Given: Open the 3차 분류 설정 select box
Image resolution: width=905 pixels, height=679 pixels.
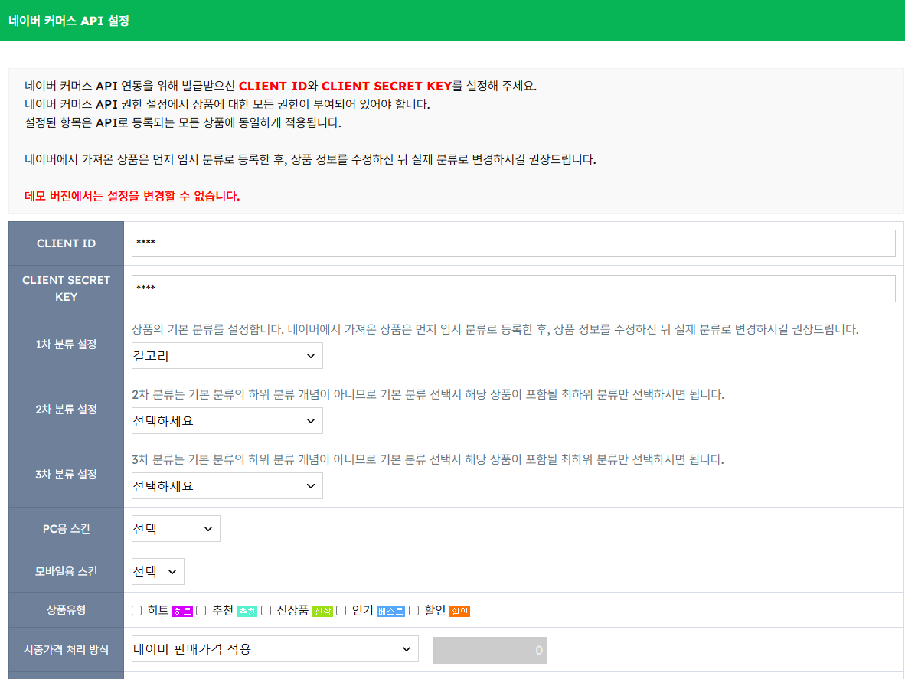Looking at the screenshot, I should click(x=227, y=486).
